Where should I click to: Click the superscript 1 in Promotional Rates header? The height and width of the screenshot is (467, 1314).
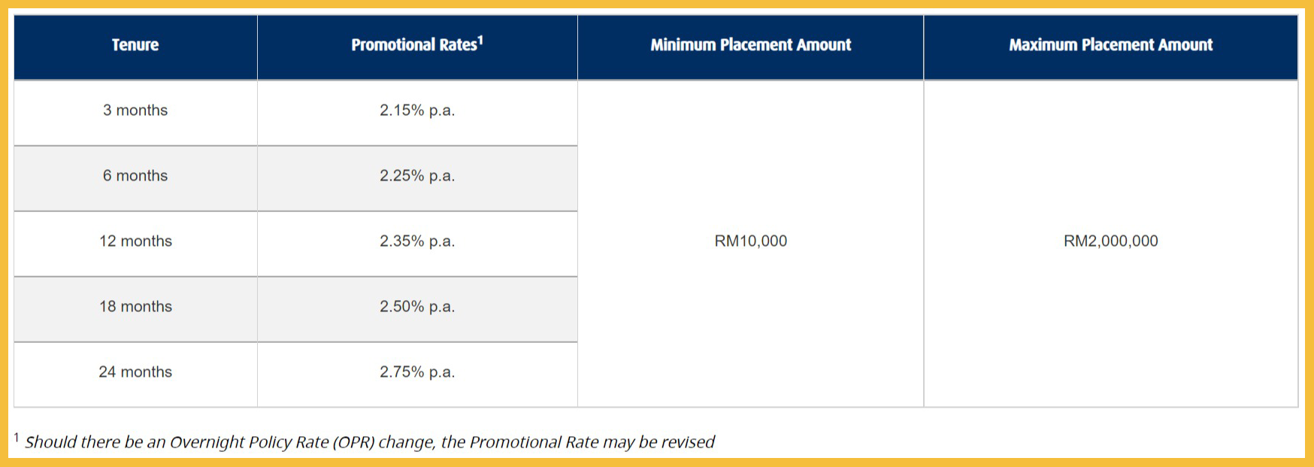coord(480,40)
